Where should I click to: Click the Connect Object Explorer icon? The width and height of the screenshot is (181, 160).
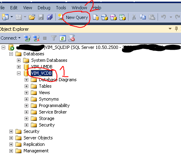point(27,38)
